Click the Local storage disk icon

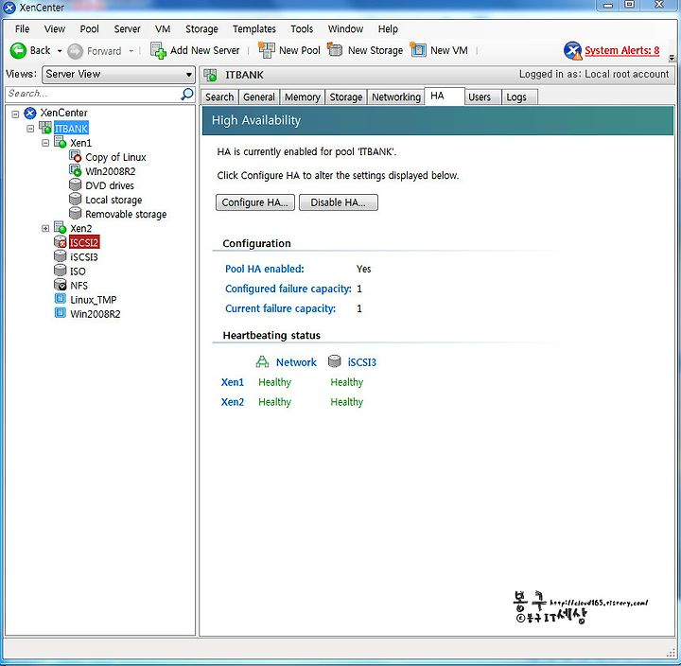click(75, 200)
